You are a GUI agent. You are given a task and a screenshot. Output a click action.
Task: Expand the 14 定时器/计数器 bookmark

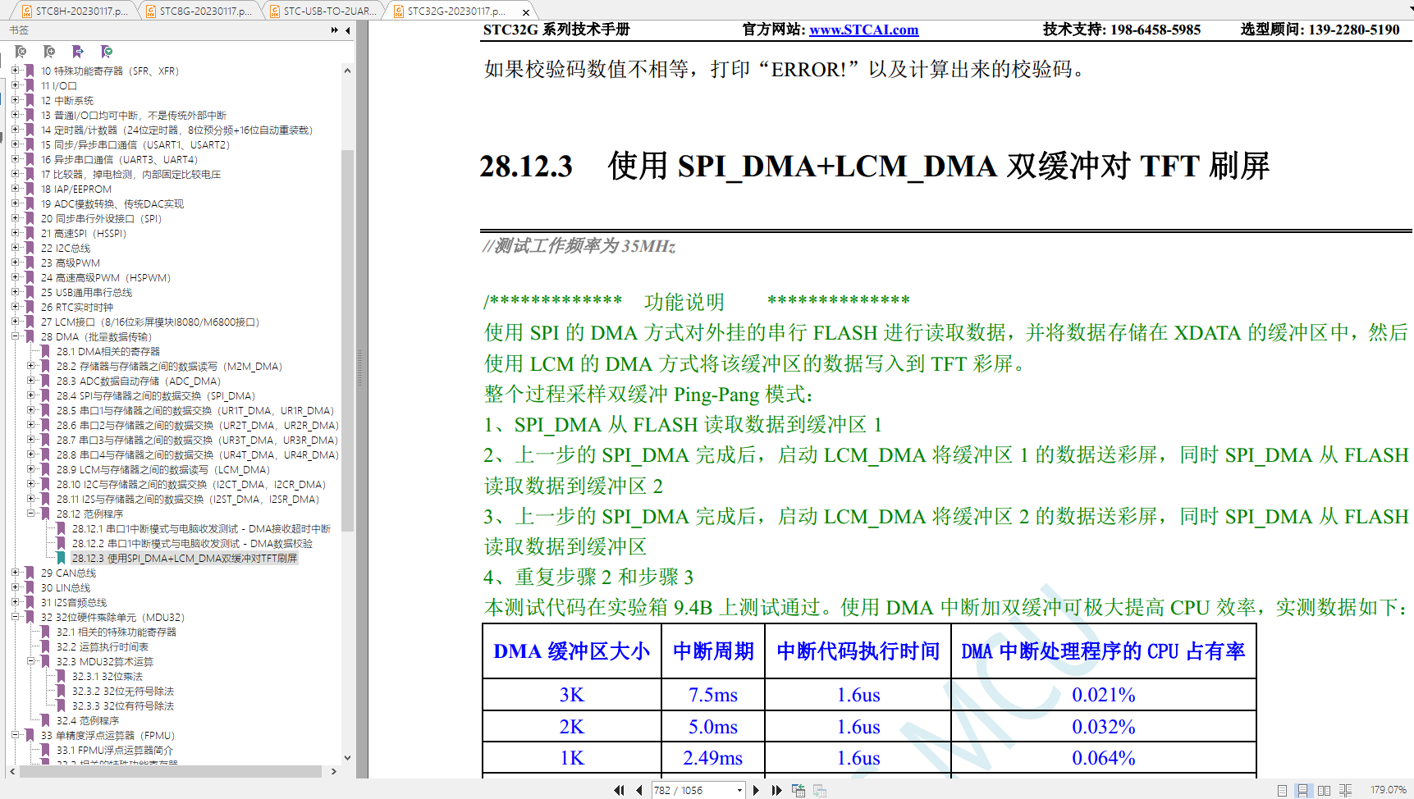(x=15, y=130)
